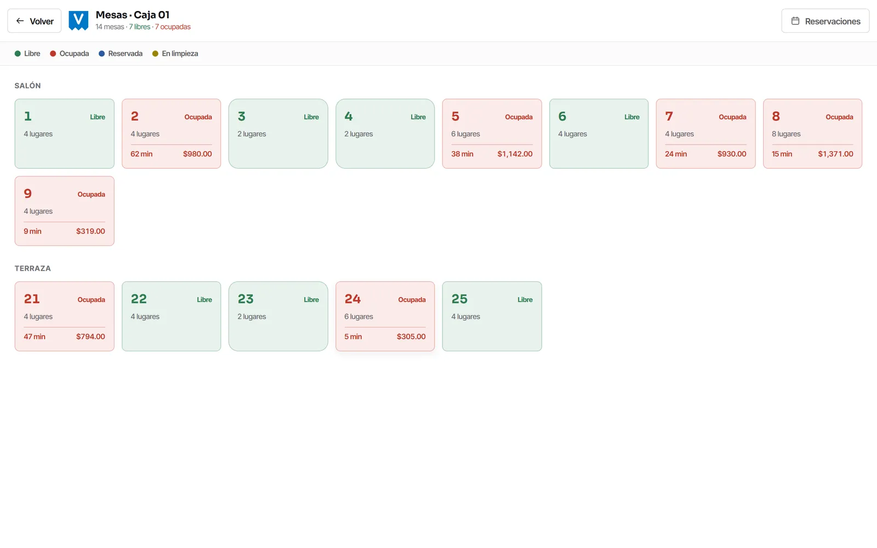Click the $930.00 total on table 7
Screen dimensions: 877x548
732,154
